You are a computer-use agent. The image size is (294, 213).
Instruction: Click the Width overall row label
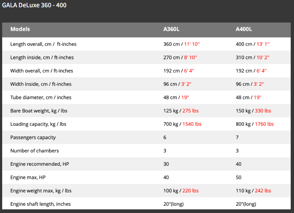tap(42, 71)
